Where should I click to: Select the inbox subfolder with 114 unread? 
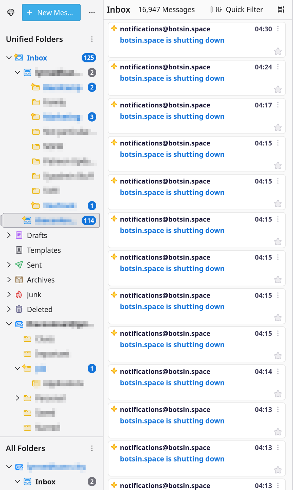point(56,221)
